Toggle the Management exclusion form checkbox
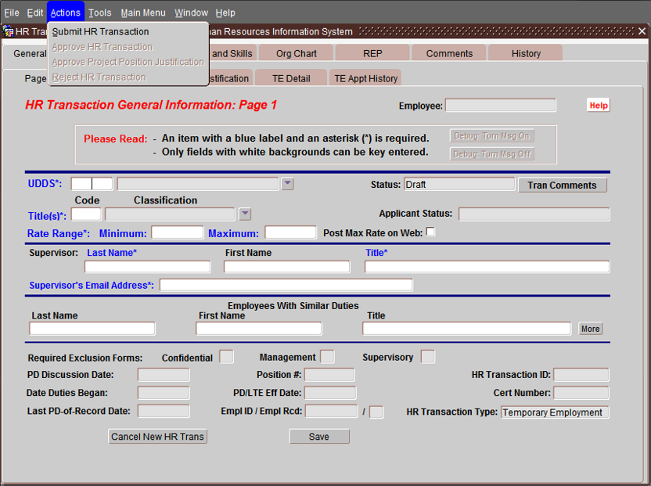Viewport: 651px width, 486px height. click(x=327, y=357)
